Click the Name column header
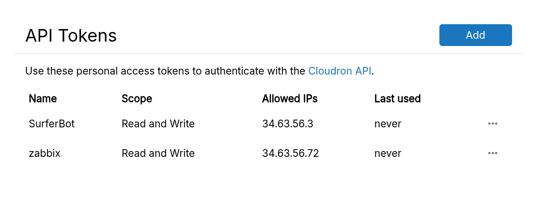 click(43, 99)
